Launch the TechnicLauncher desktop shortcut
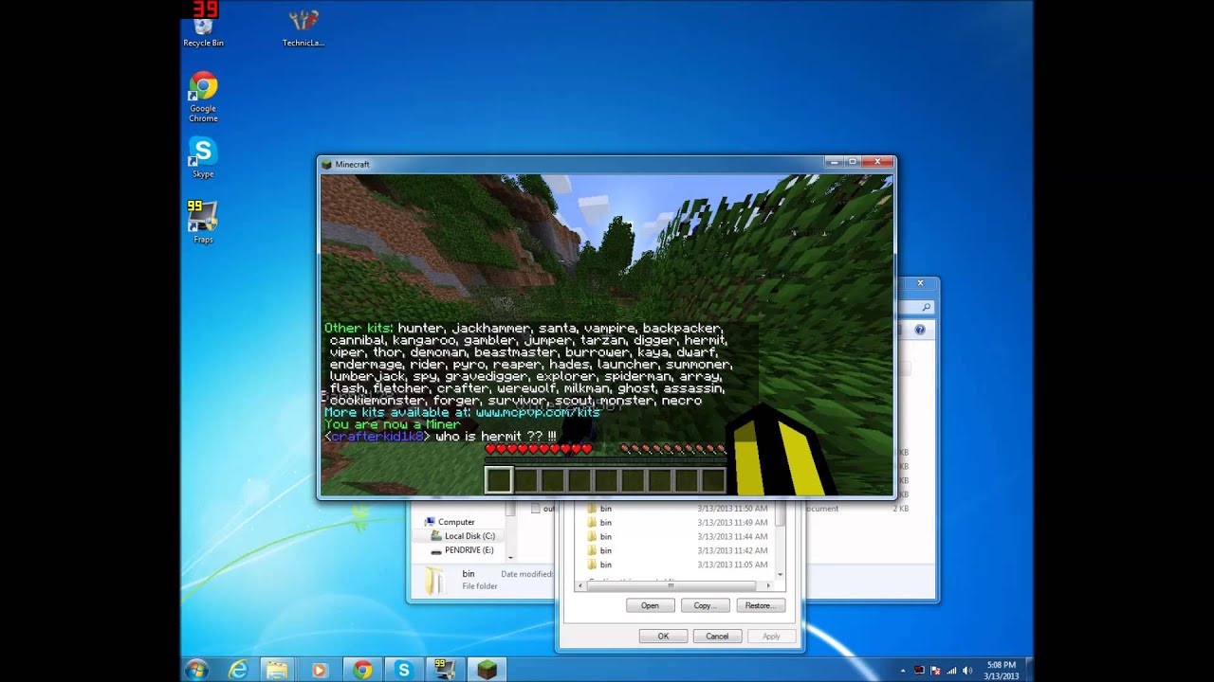Screen dimensions: 1214x682 click(x=303, y=28)
